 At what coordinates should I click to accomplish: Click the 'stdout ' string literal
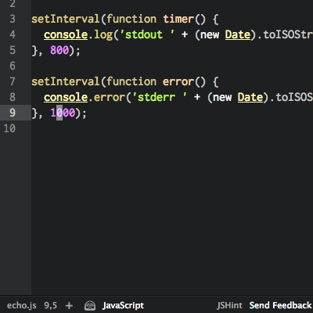click(x=147, y=34)
